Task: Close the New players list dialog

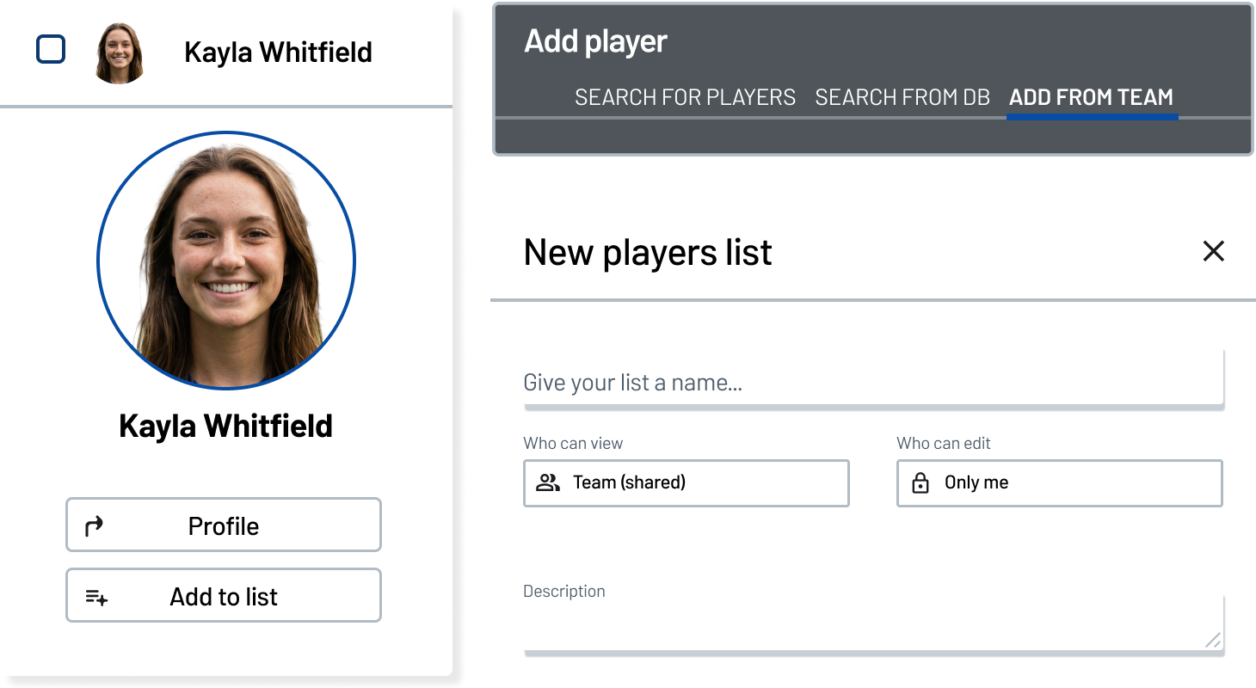Action: 1213,251
